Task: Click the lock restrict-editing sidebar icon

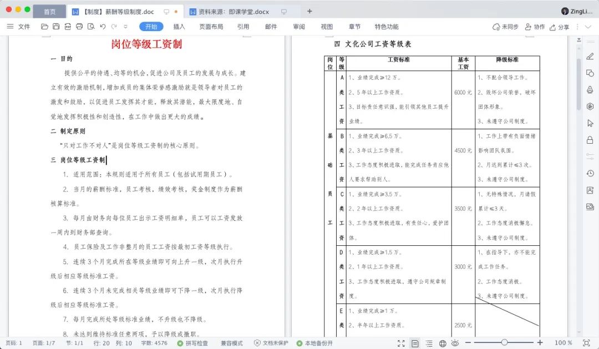Action: point(590,140)
